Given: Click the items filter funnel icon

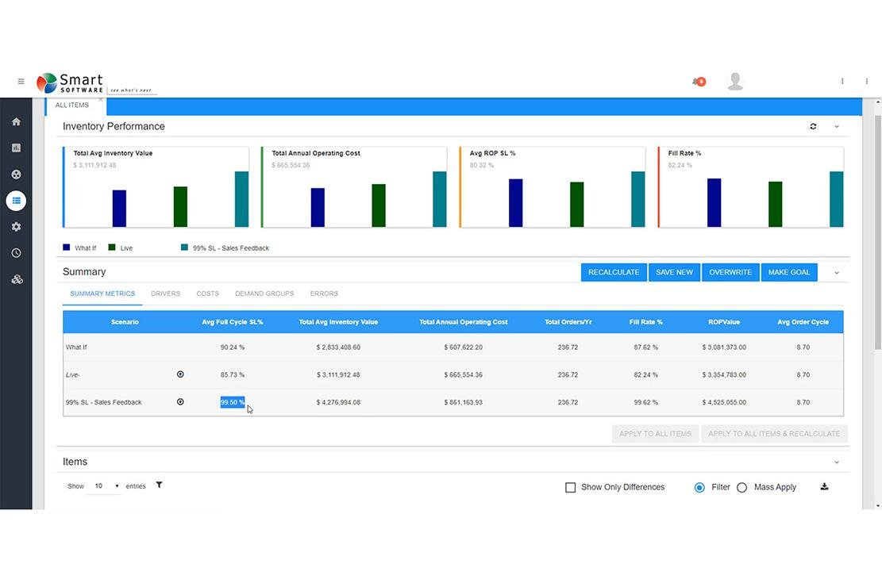Looking at the screenshot, I should (x=159, y=485).
